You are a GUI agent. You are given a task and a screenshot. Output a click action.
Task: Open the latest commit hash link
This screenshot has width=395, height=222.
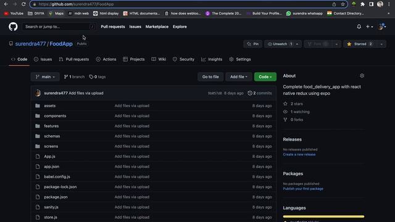click(215, 93)
